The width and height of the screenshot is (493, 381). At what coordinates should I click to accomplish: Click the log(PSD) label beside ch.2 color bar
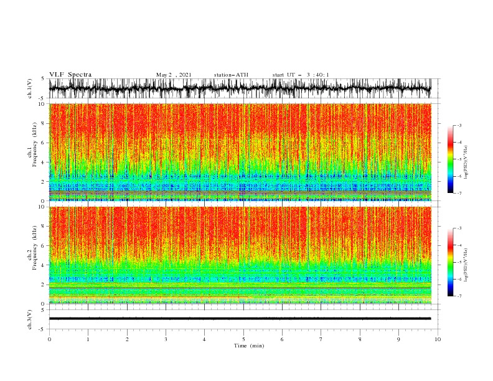pos(466,265)
